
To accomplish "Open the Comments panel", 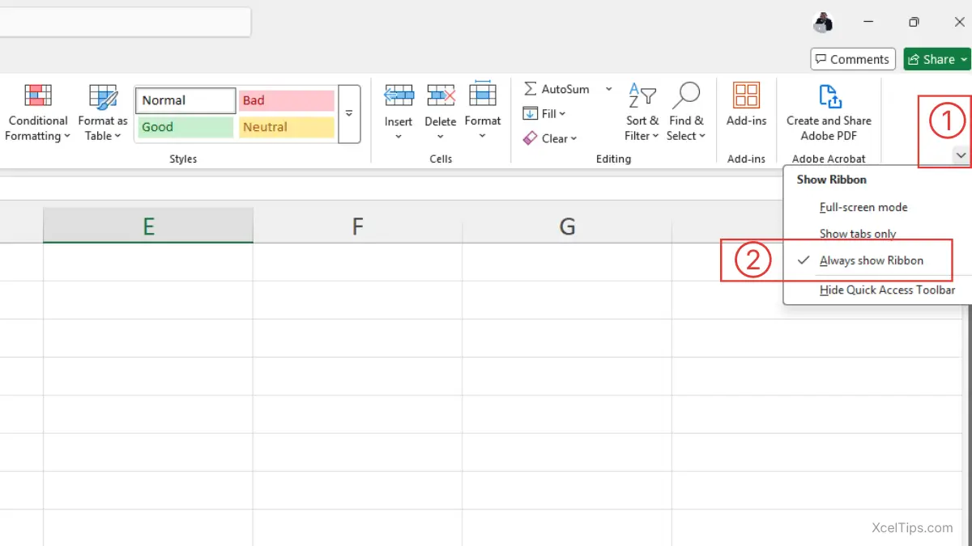I will (852, 58).
